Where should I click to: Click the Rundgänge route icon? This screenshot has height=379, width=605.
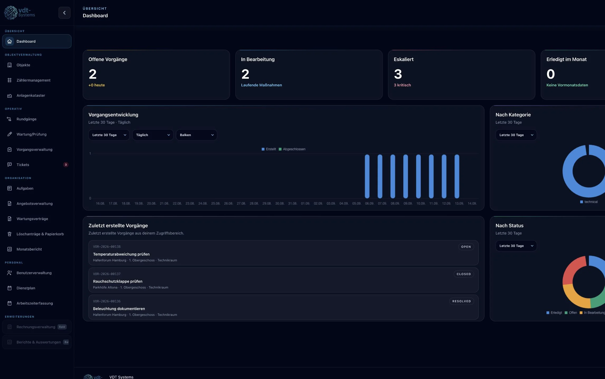tap(9, 119)
